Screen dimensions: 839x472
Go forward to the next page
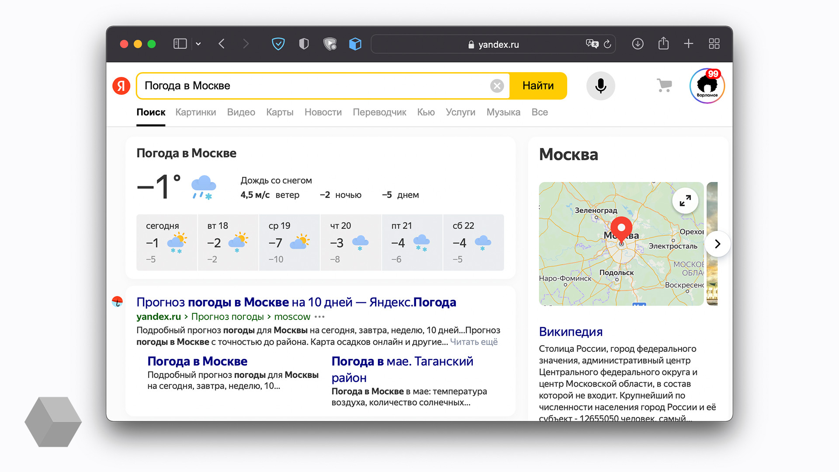(x=246, y=44)
